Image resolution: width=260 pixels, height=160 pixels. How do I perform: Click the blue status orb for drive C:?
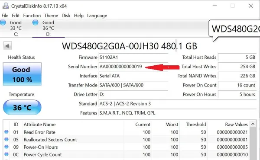click(x=3, y=22)
